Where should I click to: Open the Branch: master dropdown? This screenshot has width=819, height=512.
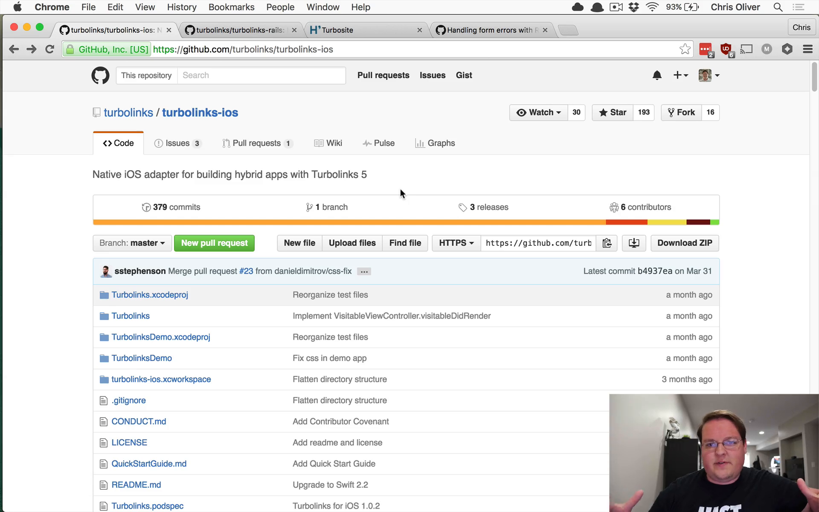tap(132, 243)
